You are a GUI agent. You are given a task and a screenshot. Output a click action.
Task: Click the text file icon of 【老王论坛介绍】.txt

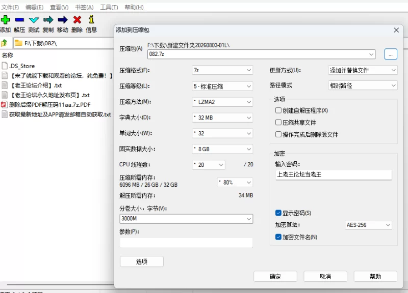click(x=5, y=85)
